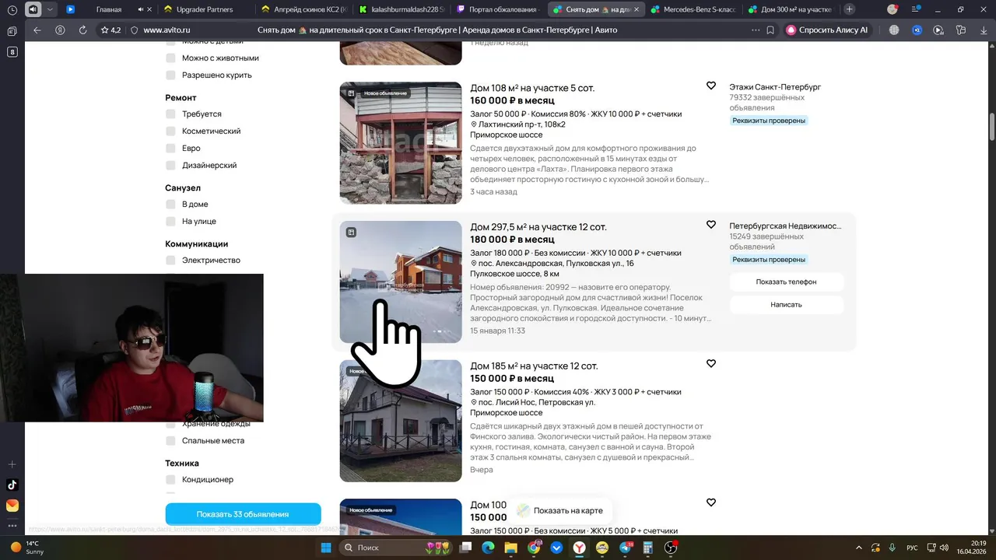Image resolution: width=996 pixels, height=560 pixels.
Task: Save the 185 m² Лисий Нос house with the heart
Action: [x=710, y=363]
